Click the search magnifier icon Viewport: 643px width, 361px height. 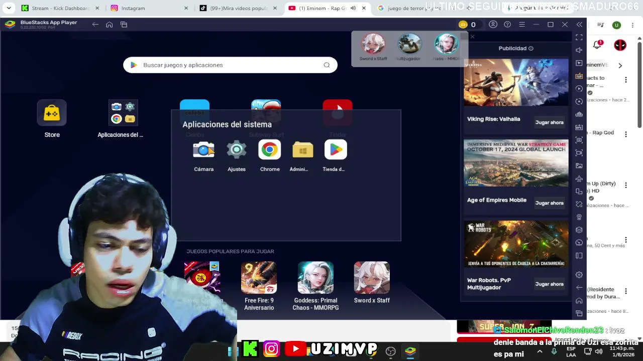(327, 65)
